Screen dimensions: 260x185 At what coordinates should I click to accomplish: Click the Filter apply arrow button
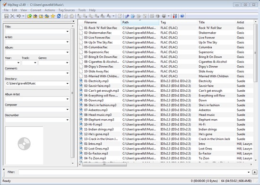coord(255,172)
